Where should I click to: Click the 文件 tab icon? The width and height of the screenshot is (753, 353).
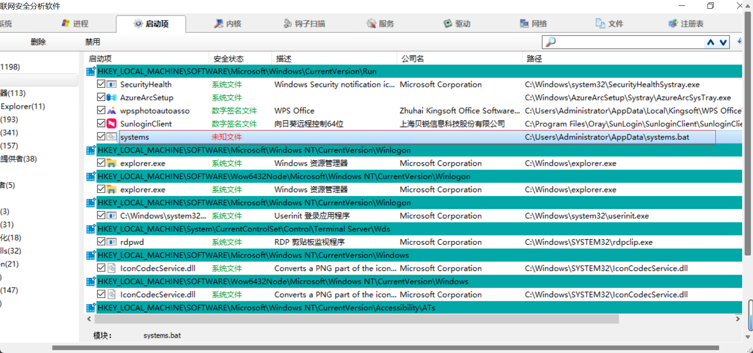[600, 23]
